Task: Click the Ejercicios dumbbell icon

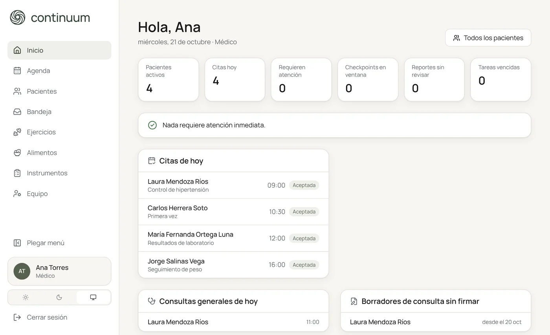Action: click(x=17, y=132)
